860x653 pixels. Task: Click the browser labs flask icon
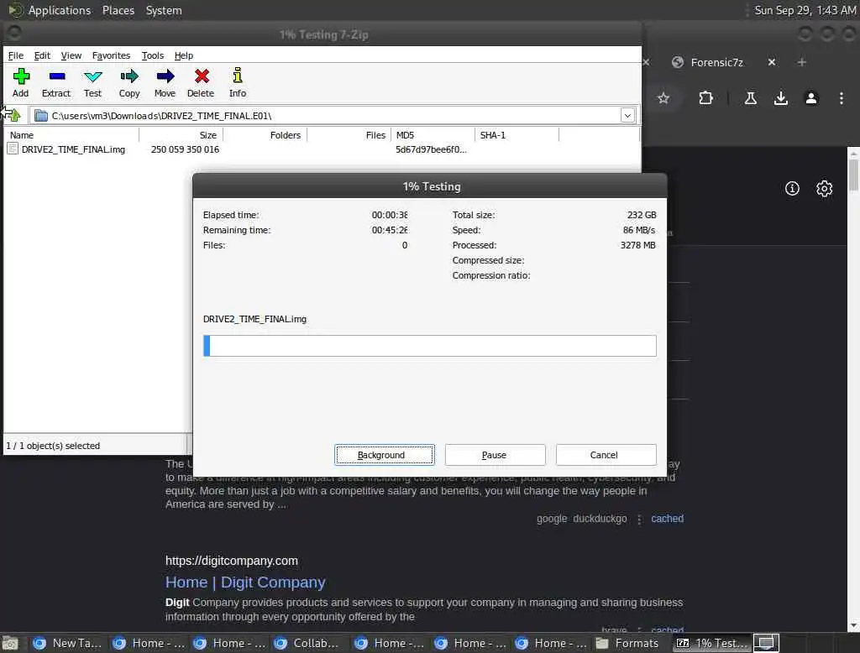pyautogui.click(x=751, y=98)
